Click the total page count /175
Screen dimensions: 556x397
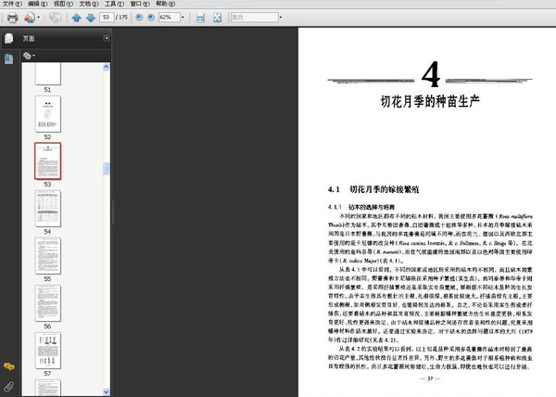tap(121, 17)
